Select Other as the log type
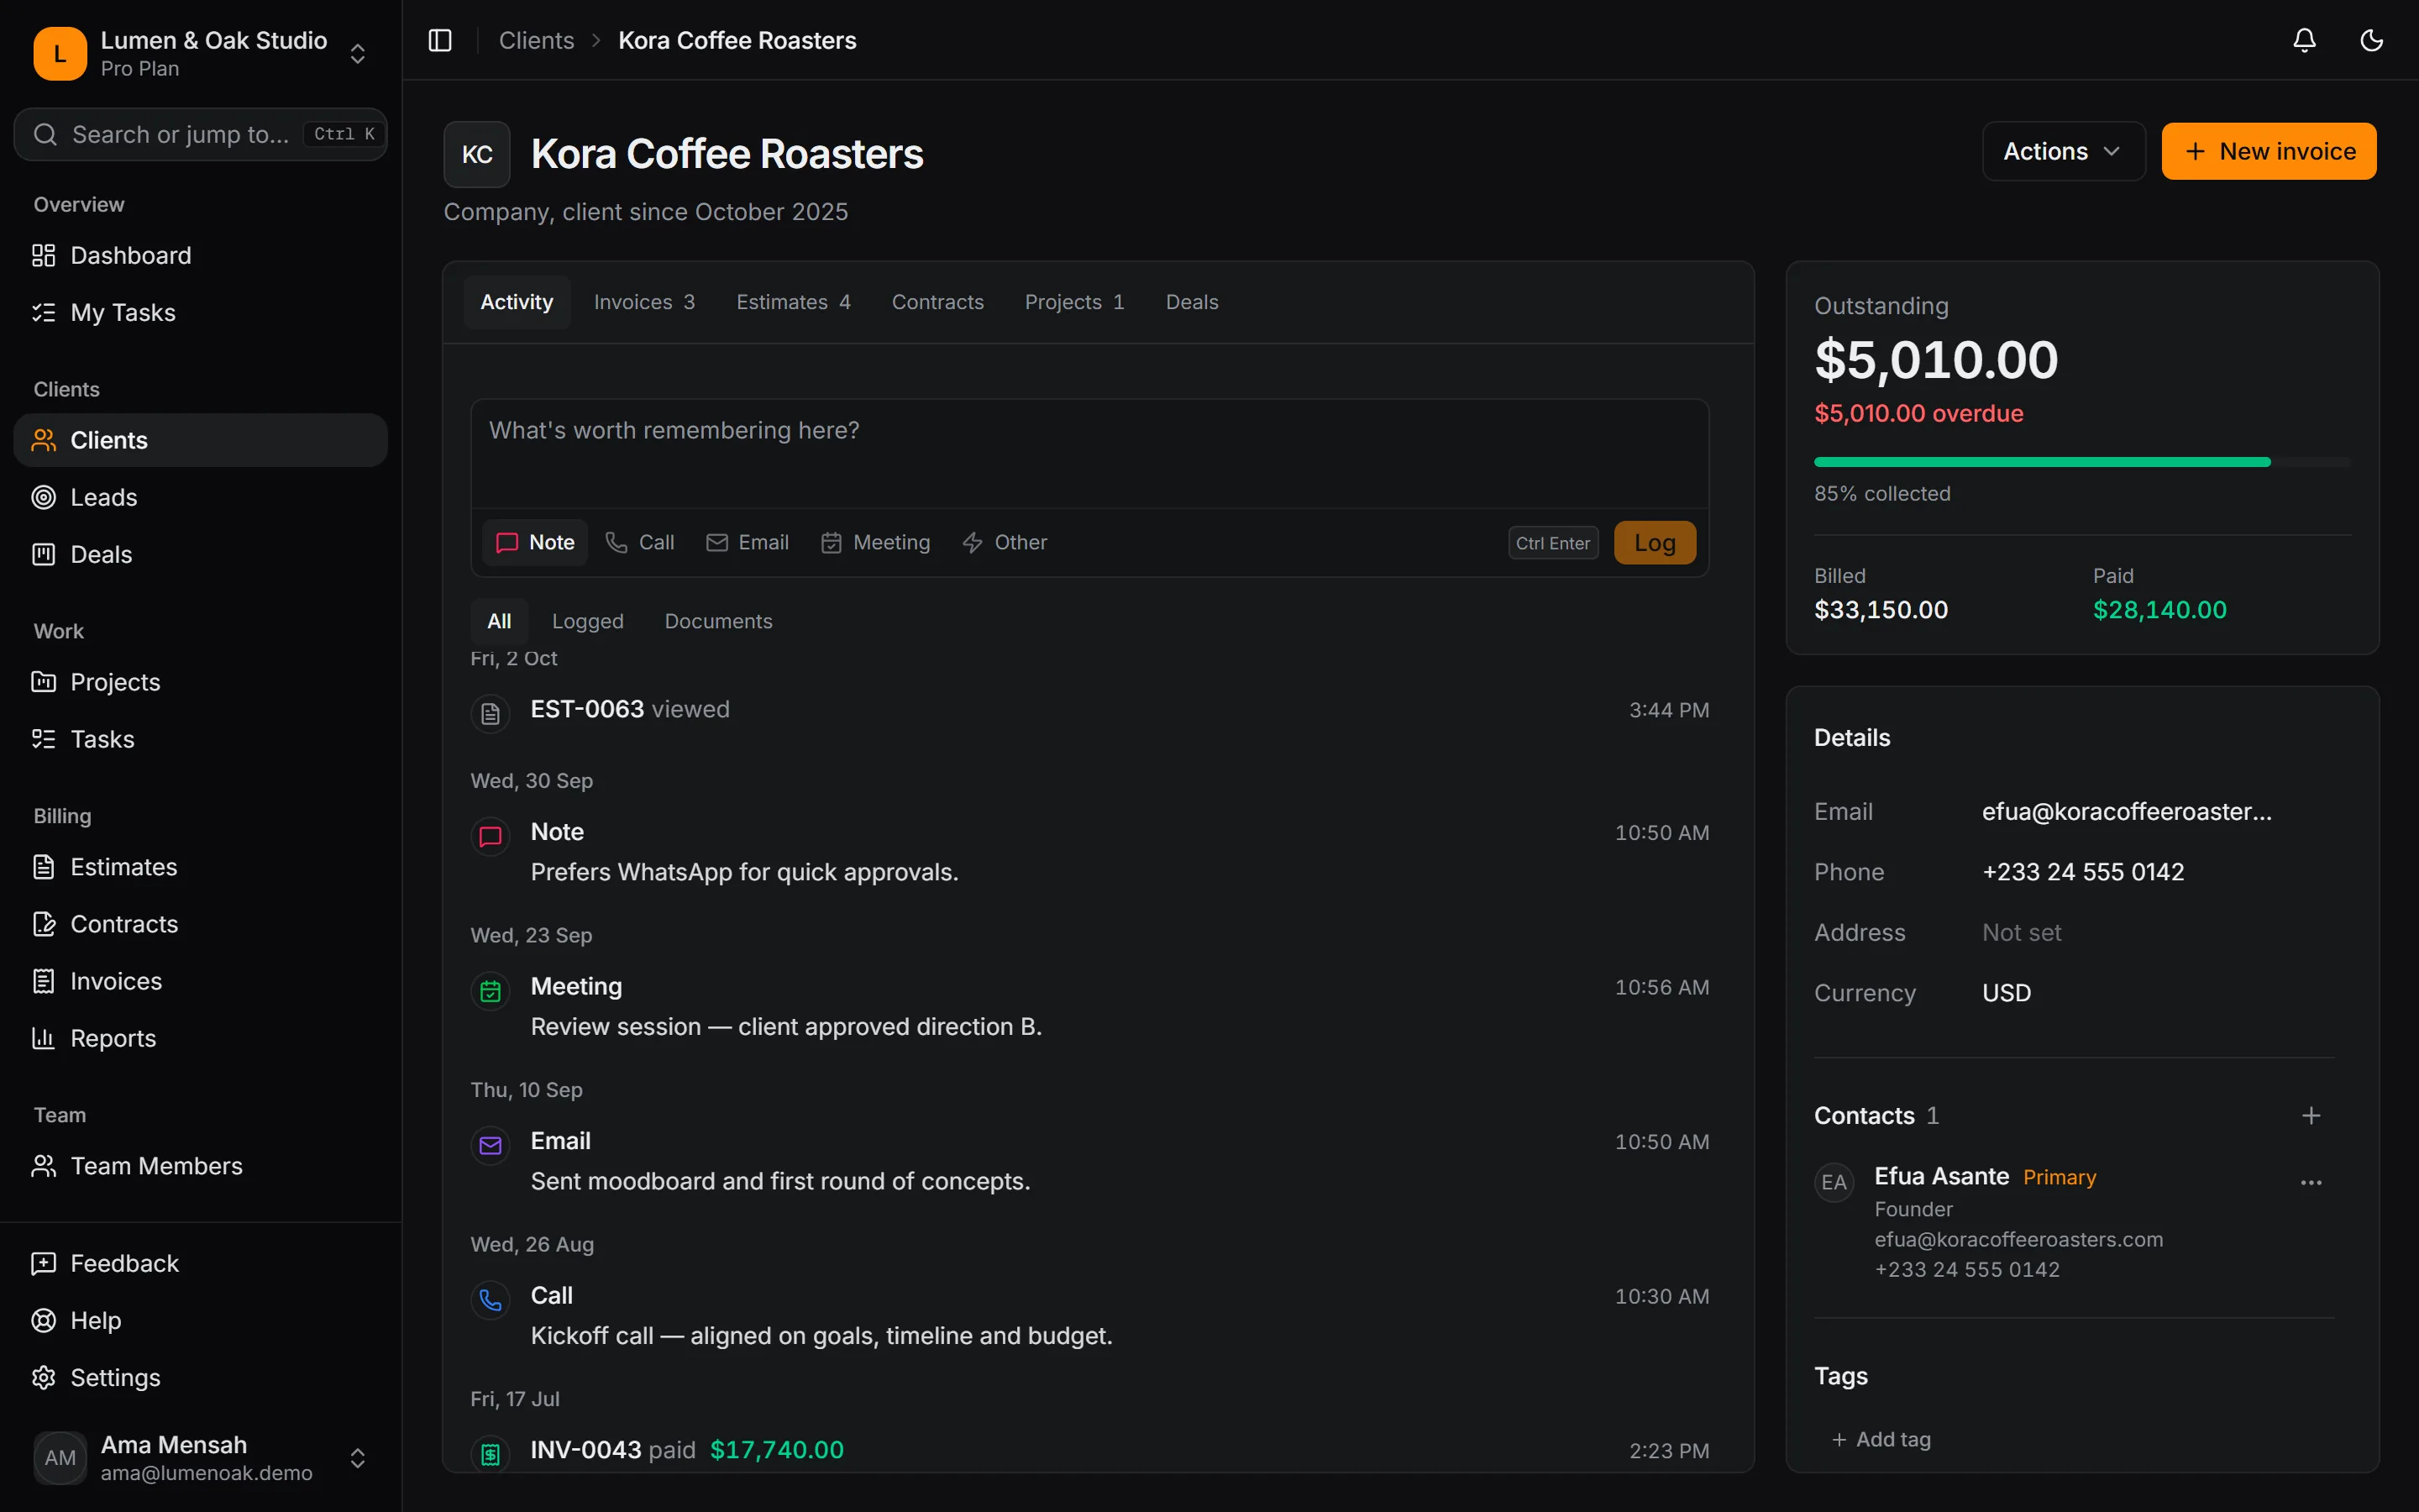Viewport: 2419px width, 1512px height. point(1005,542)
